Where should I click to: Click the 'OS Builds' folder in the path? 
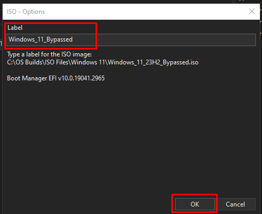pos(32,62)
